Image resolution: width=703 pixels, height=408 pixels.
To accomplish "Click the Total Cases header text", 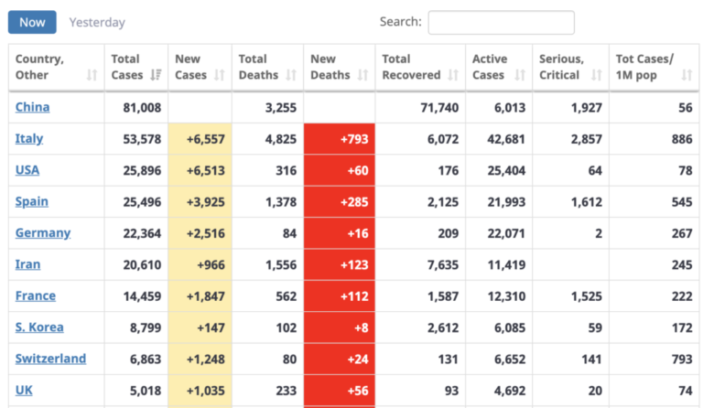I will [127, 67].
